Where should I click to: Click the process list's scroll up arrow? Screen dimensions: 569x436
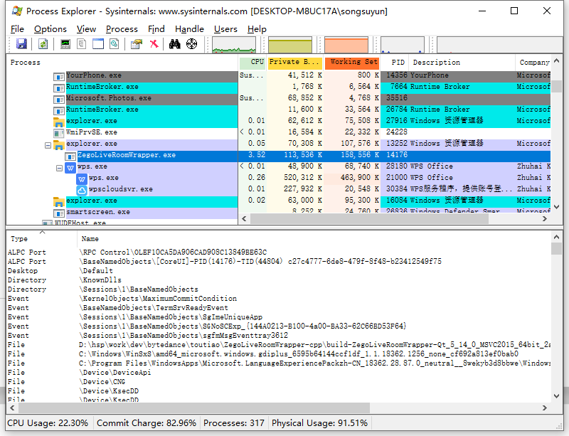[x=557, y=60]
